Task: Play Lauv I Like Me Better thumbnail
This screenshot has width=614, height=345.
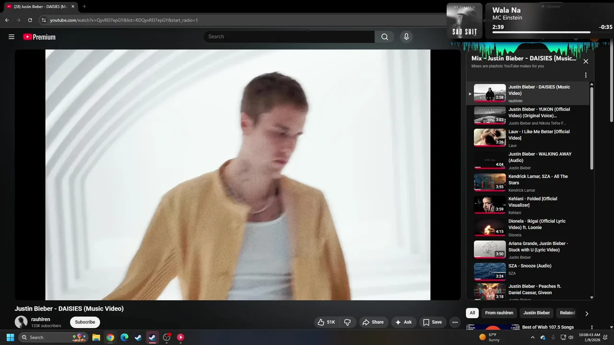Action: pos(490,138)
